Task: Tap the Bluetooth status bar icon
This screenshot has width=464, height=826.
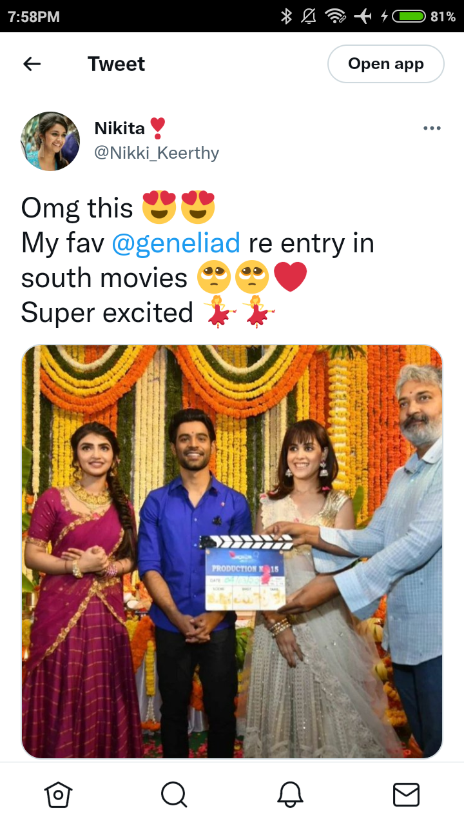Action: point(287,16)
